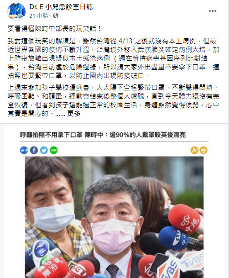Share article via Twitter bird icon
229x278 pixels.
click(44, 150)
